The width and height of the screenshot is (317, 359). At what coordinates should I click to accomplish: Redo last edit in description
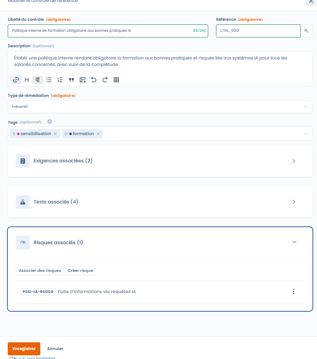[x=105, y=80]
